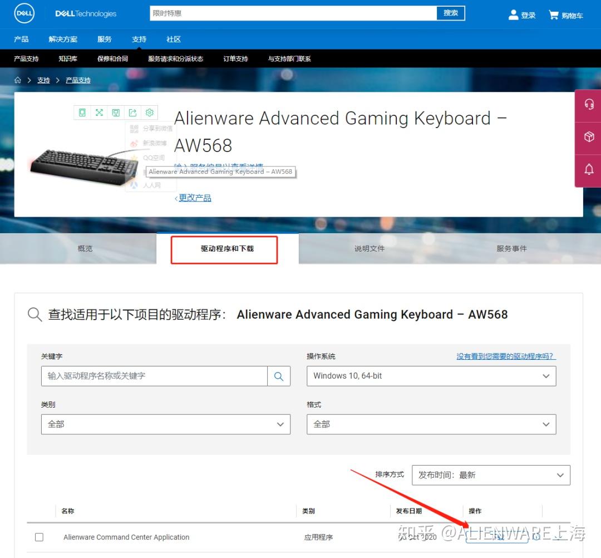Open the Windows 10, 64-bit OS dropdown
601x558 pixels.
[x=431, y=376]
